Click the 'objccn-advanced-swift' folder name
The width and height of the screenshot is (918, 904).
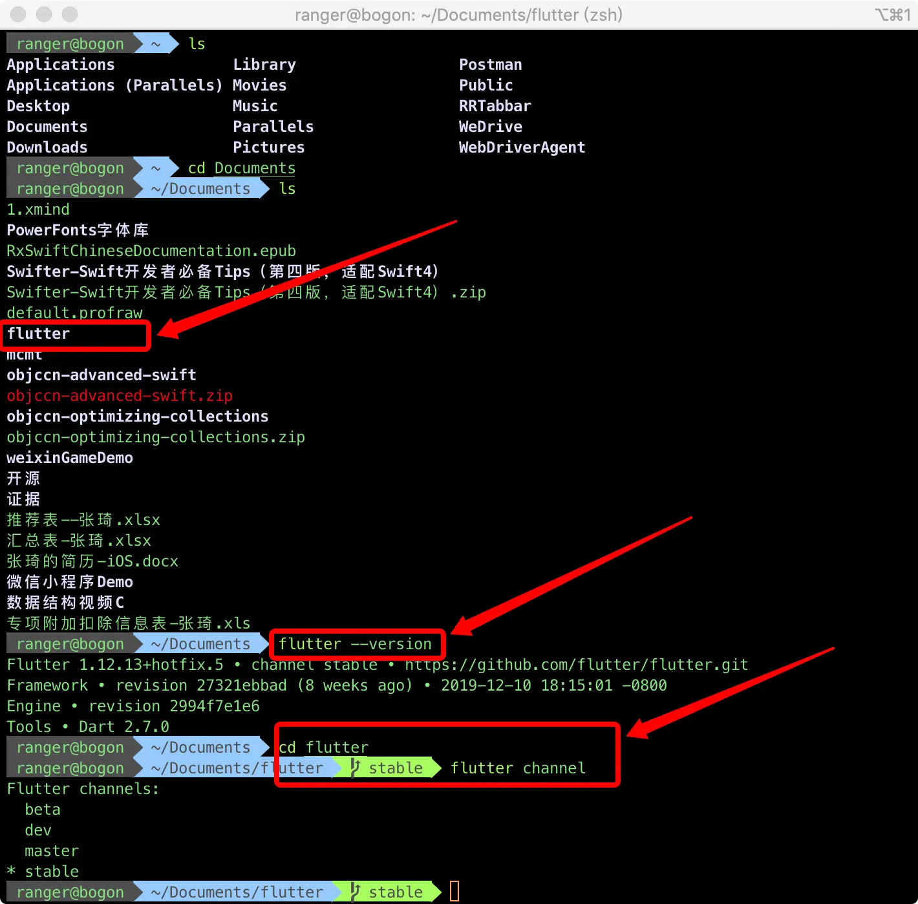pos(101,375)
